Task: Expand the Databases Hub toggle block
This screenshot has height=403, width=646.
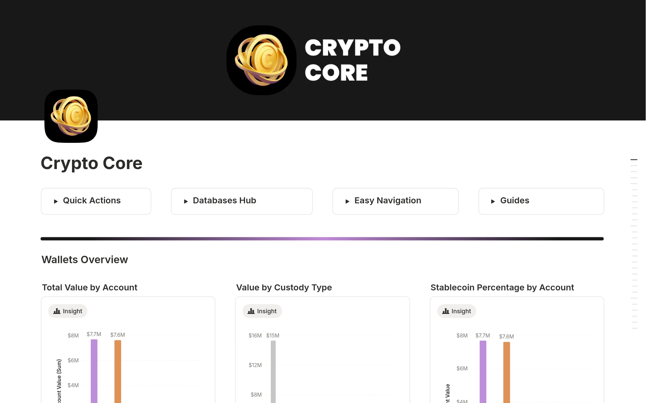Action: click(x=224, y=201)
